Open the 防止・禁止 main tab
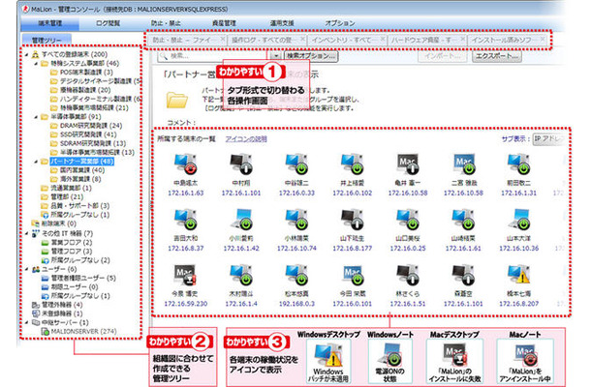Screen dimensions: 591x387 tap(166, 23)
